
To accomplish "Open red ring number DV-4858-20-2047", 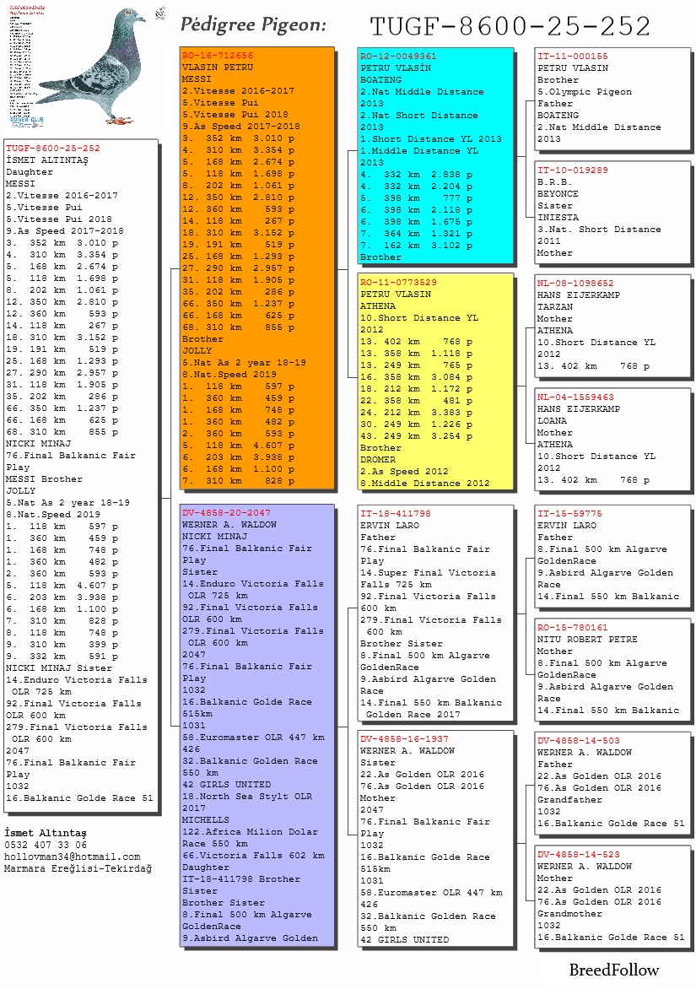I will pyautogui.click(x=227, y=513).
